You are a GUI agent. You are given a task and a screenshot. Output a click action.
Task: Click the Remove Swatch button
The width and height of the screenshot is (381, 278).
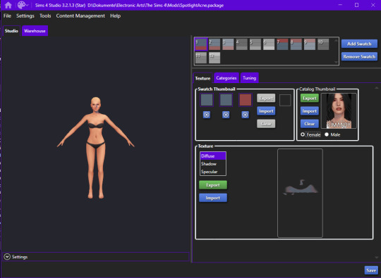tap(359, 57)
